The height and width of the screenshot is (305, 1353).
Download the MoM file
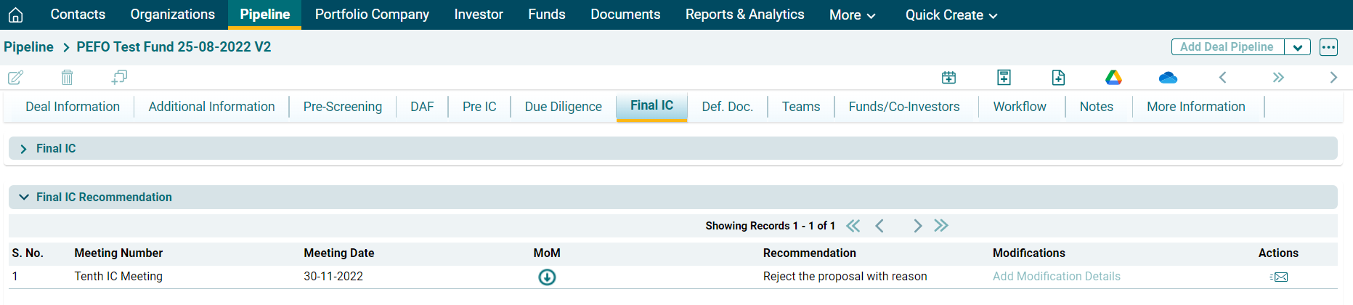pyautogui.click(x=547, y=277)
